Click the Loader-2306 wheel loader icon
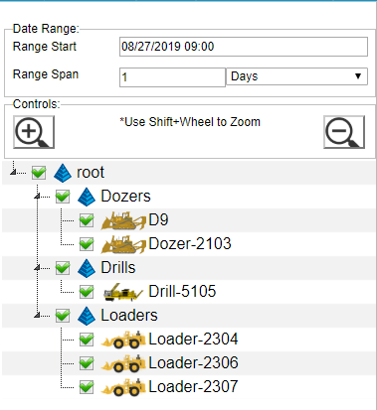This screenshot has height=410, width=377. (x=123, y=363)
